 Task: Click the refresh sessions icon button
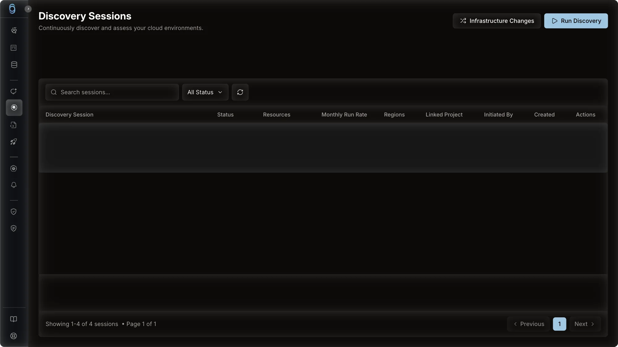pos(240,92)
